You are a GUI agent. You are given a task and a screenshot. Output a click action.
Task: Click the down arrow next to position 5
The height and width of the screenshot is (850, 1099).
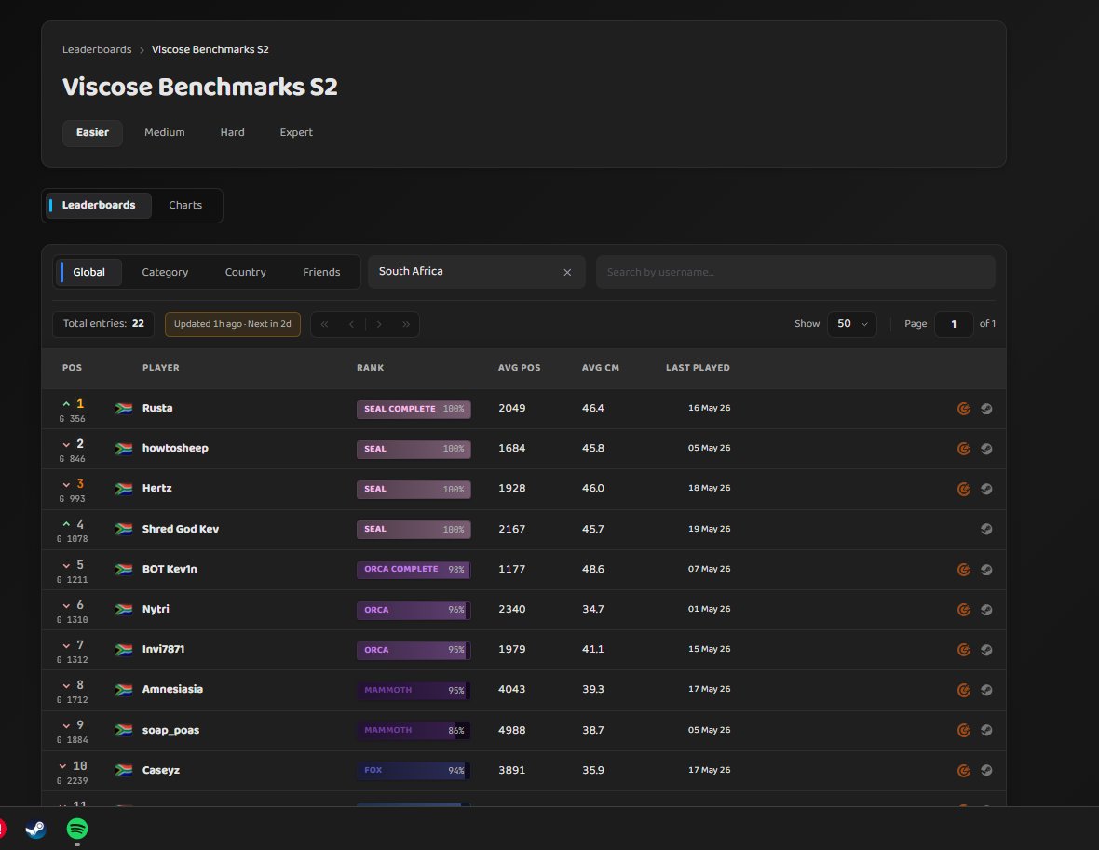pyautogui.click(x=66, y=565)
